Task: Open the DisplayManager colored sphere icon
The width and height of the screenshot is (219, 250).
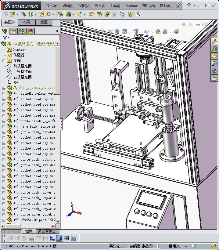Action: [x=31, y=31]
